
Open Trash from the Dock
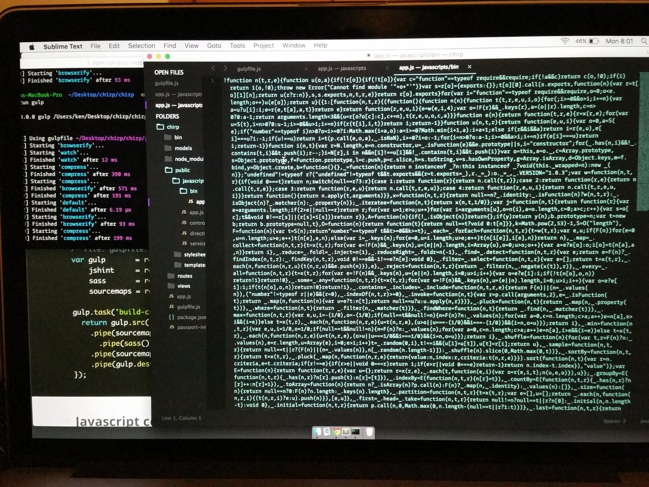[369, 432]
